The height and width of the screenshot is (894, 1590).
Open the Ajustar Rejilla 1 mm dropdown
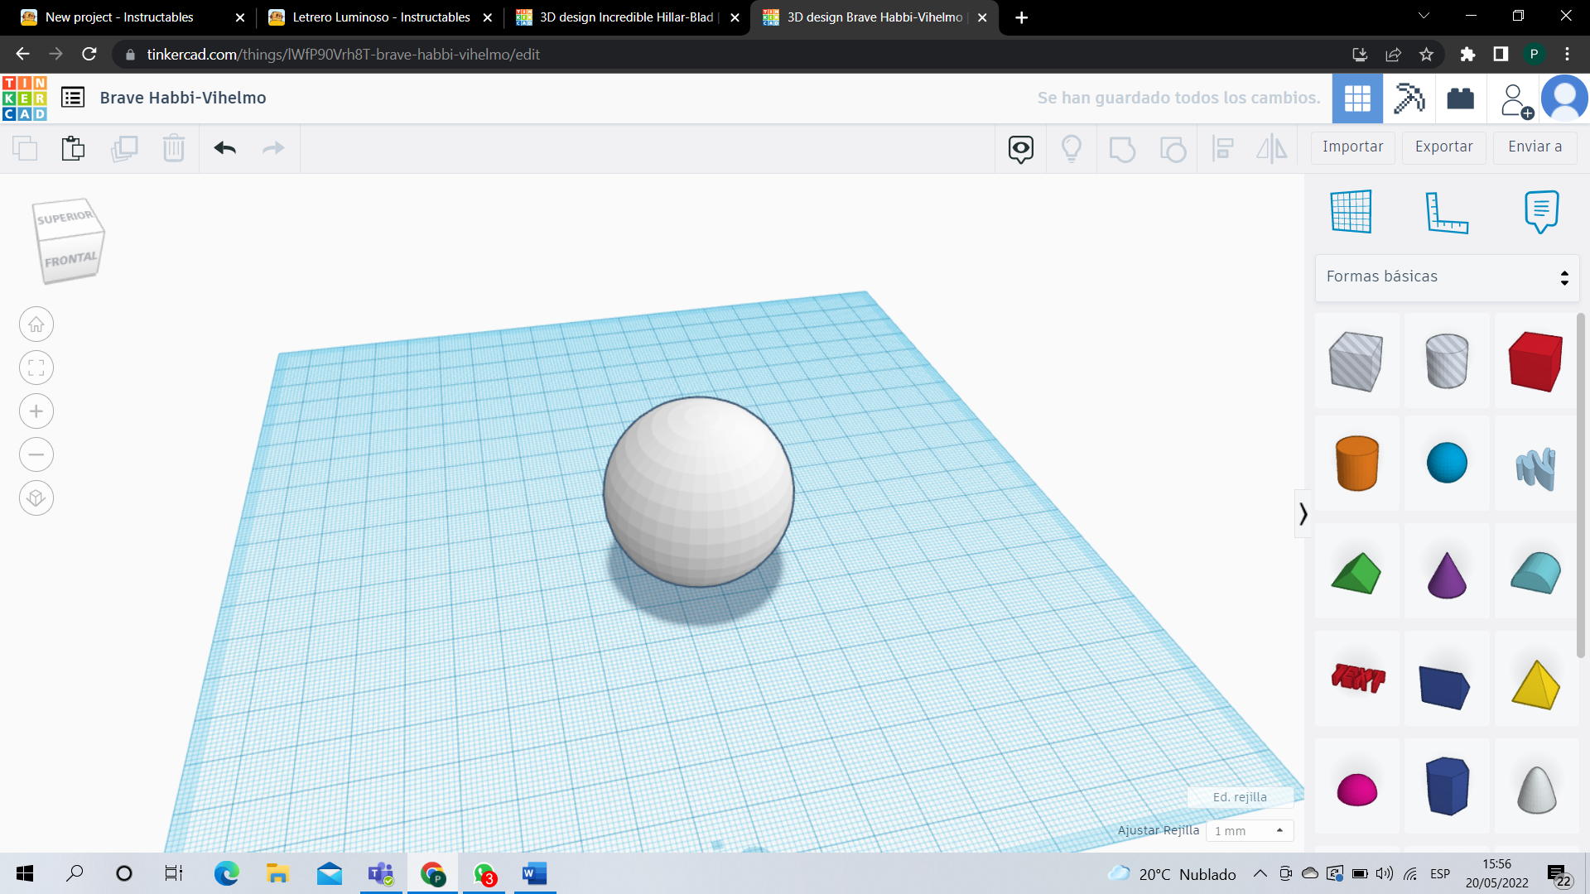(1249, 830)
